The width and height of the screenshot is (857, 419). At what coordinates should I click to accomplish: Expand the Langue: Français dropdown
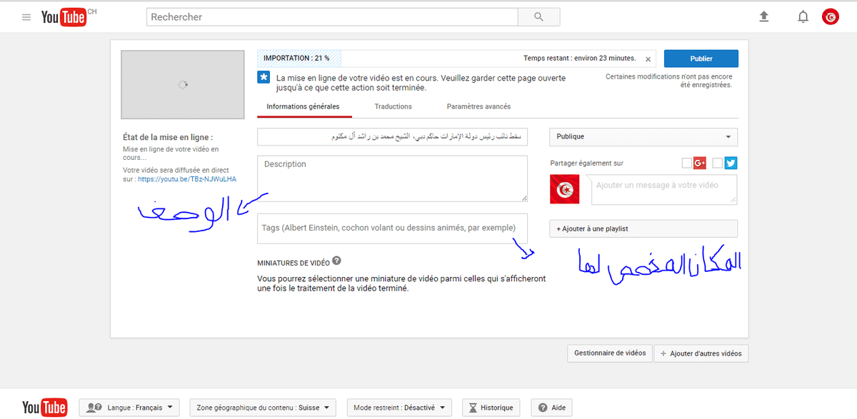[x=130, y=408]
